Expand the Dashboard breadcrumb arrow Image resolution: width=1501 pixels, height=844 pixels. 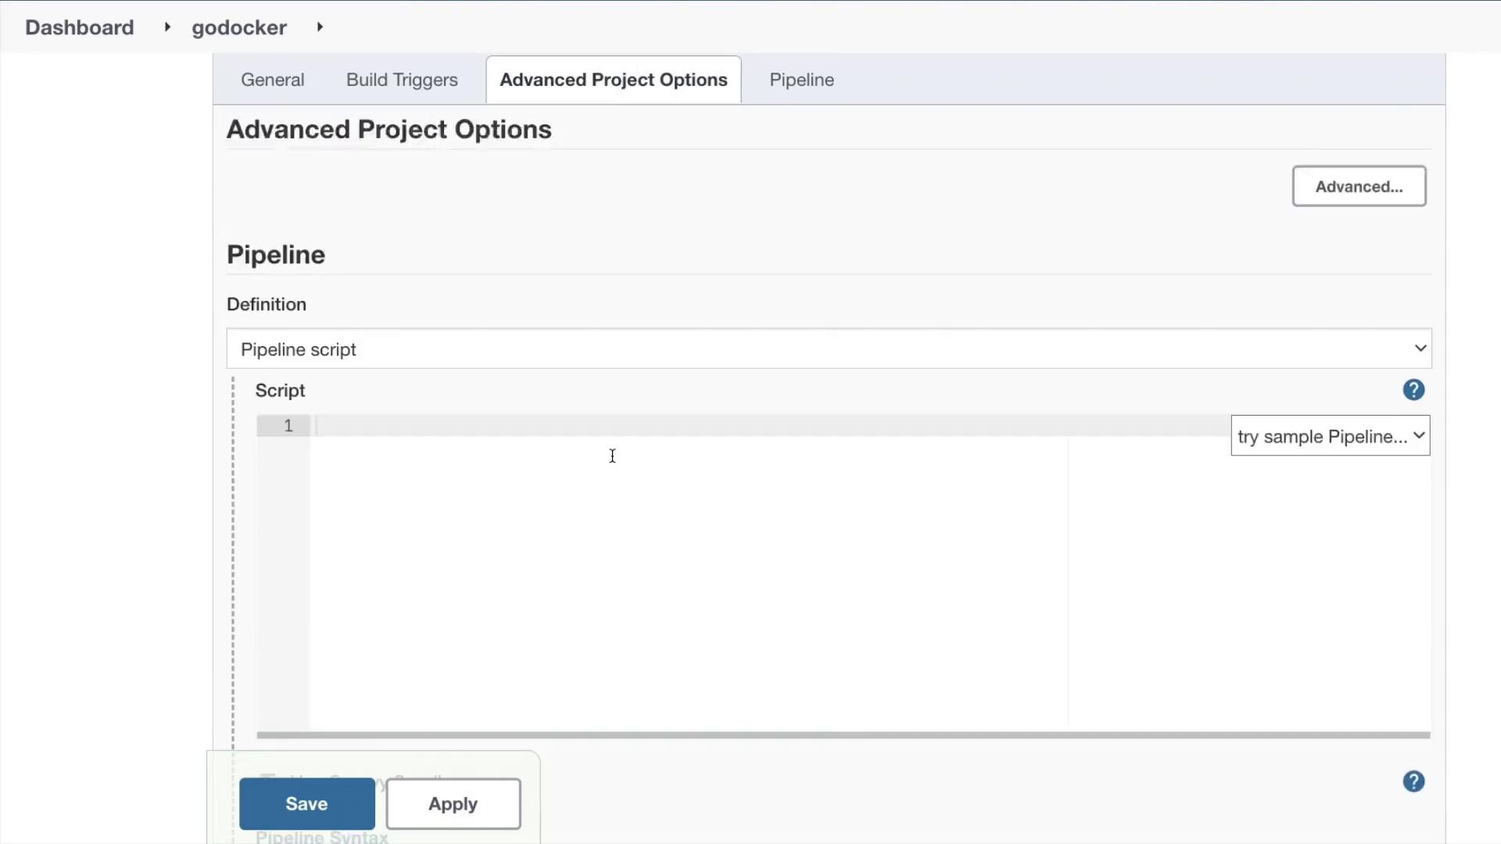pyautogui.click(x=167, y=27)
